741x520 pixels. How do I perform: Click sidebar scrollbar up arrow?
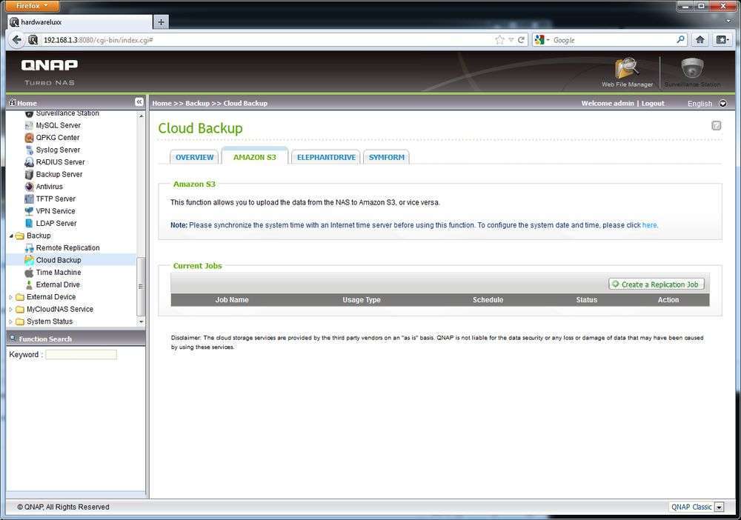click(141, 116)
